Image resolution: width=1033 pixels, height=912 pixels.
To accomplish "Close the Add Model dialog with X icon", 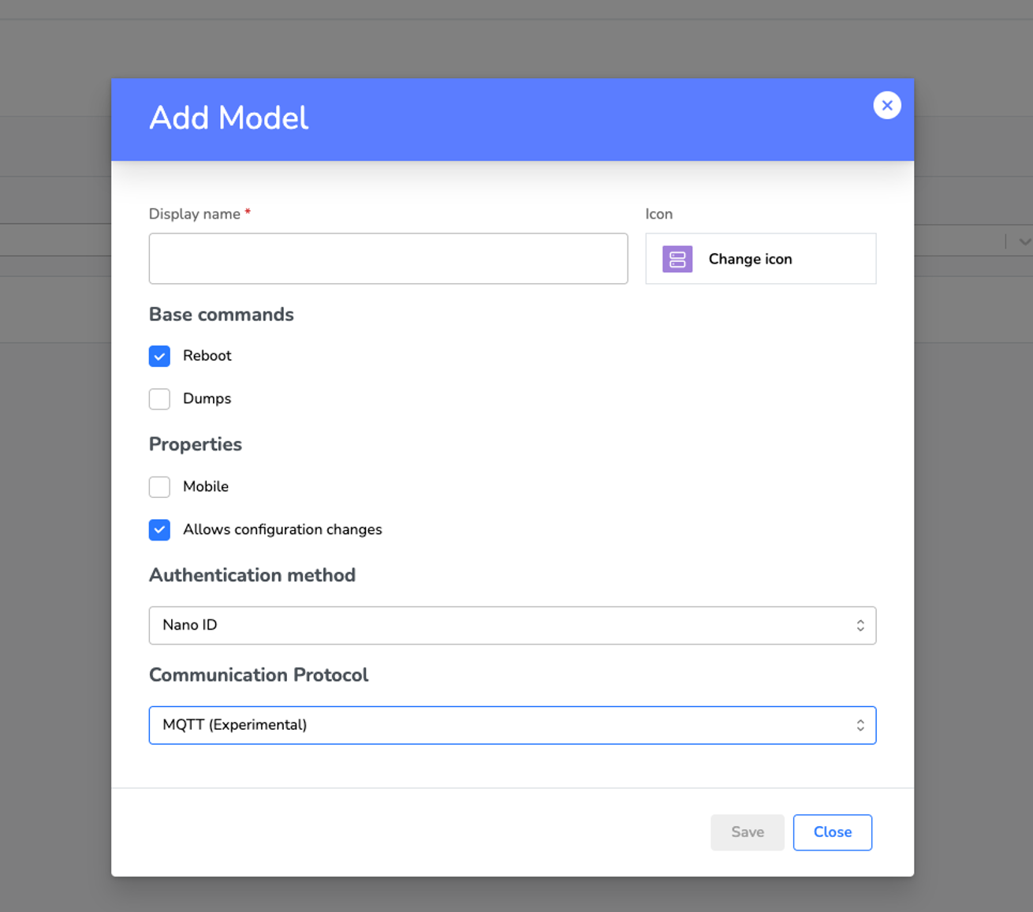I will click(x=887, y=105).
